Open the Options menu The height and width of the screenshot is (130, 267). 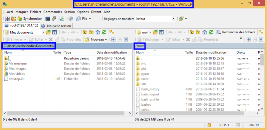pyautogui.click(x=83, y=12)
